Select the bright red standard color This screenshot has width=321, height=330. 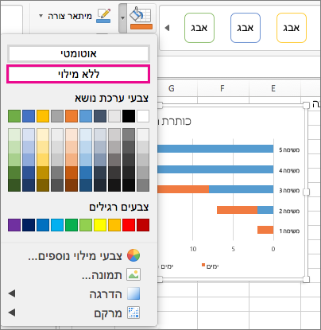tap(129, 225)
